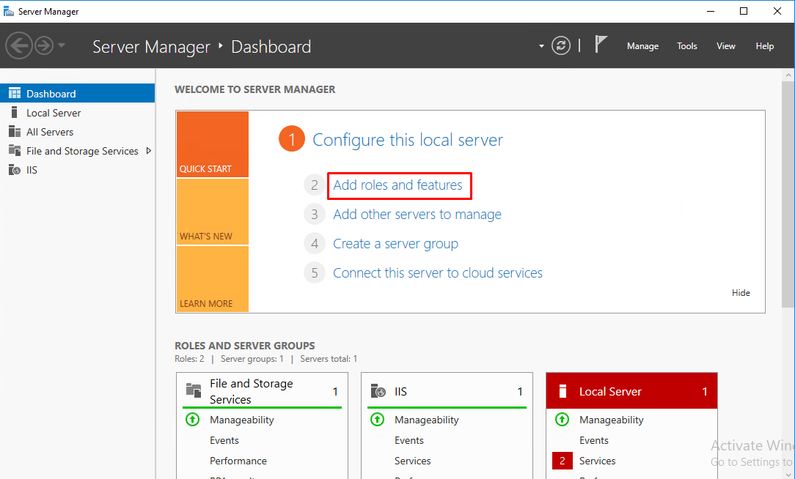Open Manageability in Local Server tile
Viewport: 795px width, 479px height.
coord(612,420)
